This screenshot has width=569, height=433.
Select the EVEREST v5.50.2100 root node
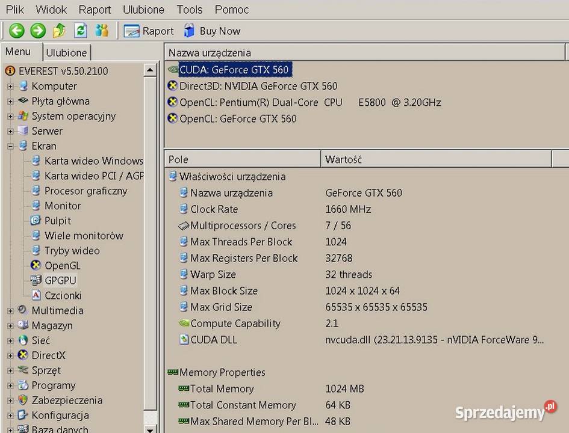tap(63, 71)
